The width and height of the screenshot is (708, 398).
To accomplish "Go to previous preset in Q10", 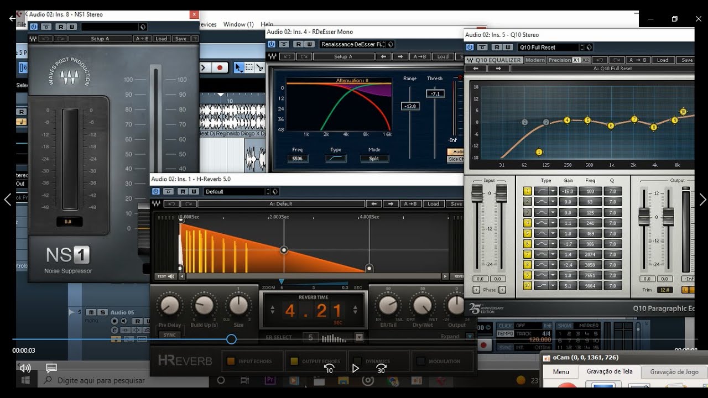I will point(476,69).
